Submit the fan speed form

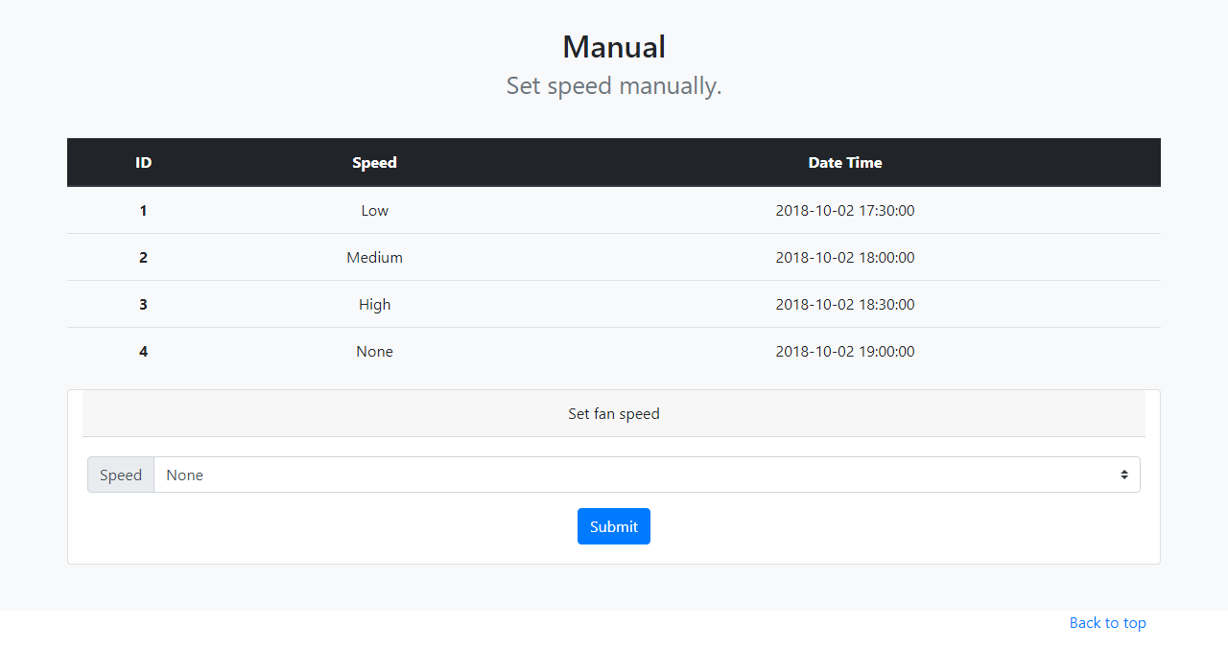point(614,526)
